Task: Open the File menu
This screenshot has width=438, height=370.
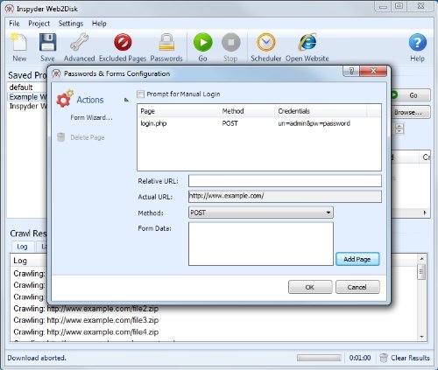Action: coord(14,24)
